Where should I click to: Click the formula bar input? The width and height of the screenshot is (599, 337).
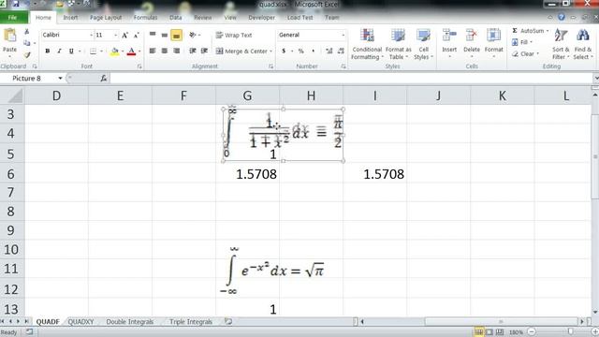(x=352, y=79)
